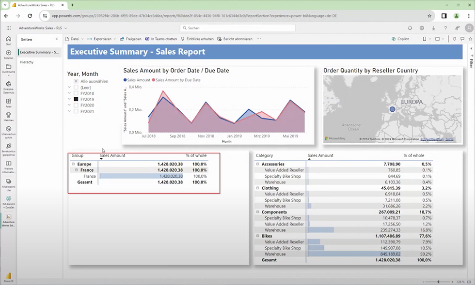Check the FY2021 slicer checkbox
Viewport: 475px width, 285px height.
point(76,111)
